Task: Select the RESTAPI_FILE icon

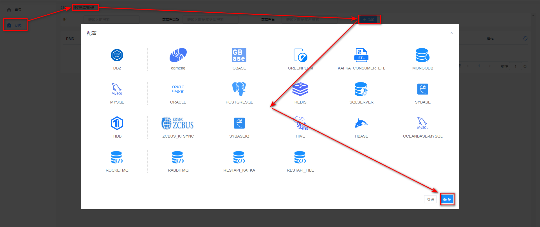Action: click(300, 157)
